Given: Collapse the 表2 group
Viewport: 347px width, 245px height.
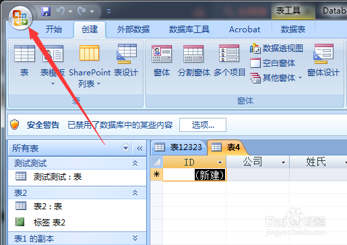Looking at the screenshot, I should pyautogui.click(x=135, y=193).
